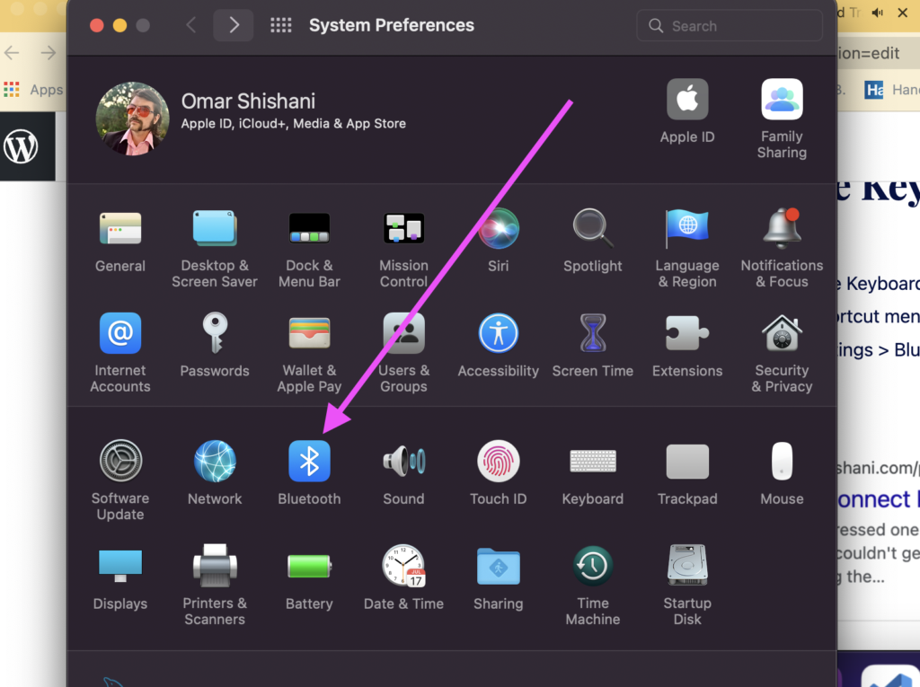The image size is (920, 687).
Task: Open Spotlight preferences
Action: click(x=592, y=228)
